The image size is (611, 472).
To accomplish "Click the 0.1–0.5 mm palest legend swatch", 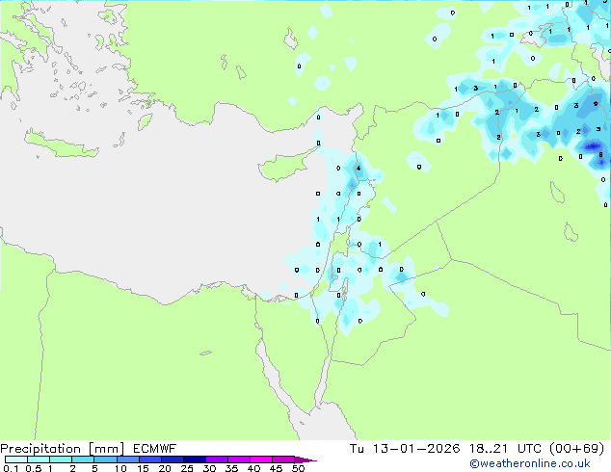I will coord(16,459).
